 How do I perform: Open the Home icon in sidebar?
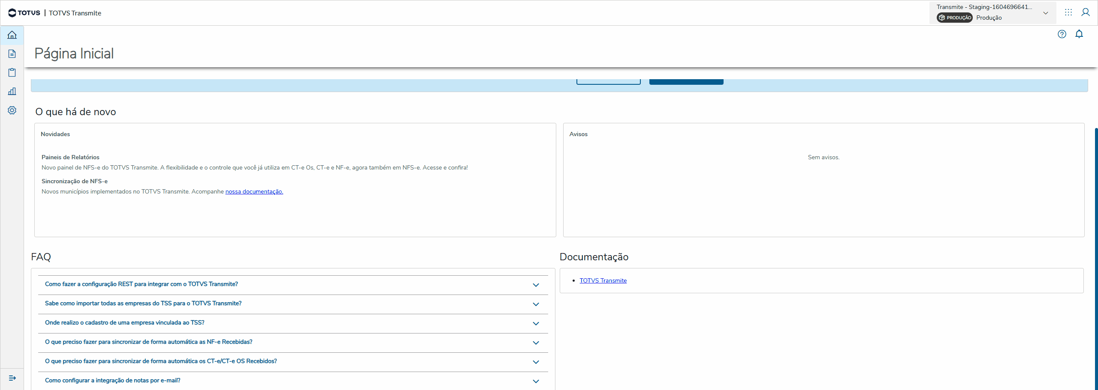(x=12, y=35)
